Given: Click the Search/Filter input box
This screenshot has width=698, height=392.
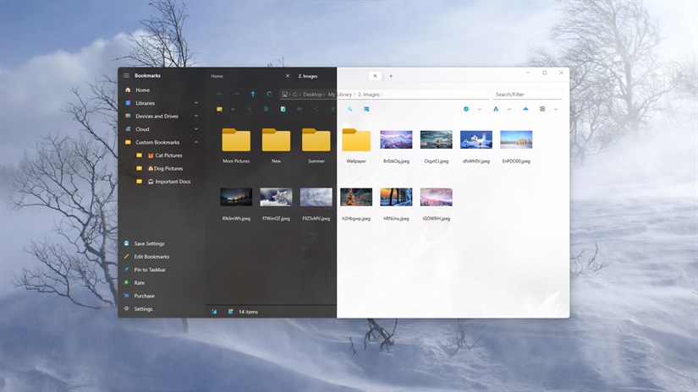Looking at the screenshot, I should pyautogui.click(x=527, y=95).
